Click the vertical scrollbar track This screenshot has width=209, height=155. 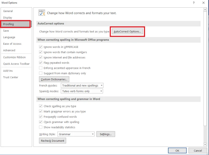pyautogui.click(x=205, y=134)
